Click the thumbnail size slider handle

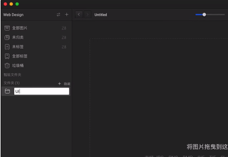(x=204, y=15)
